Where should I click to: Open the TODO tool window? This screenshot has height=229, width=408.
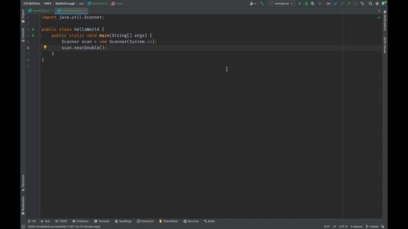(x=61, y=221)
